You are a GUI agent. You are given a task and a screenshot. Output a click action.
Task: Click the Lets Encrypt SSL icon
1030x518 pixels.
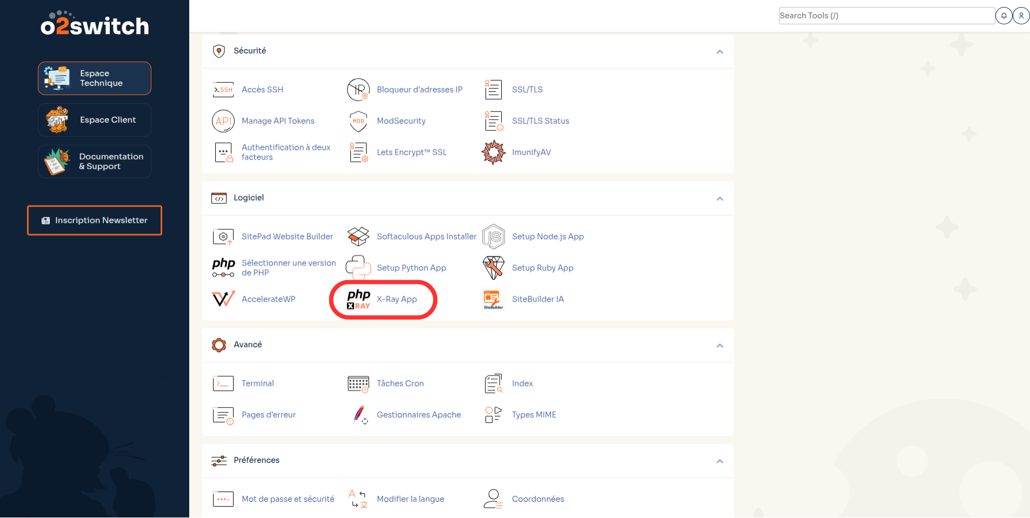(358, 152)
